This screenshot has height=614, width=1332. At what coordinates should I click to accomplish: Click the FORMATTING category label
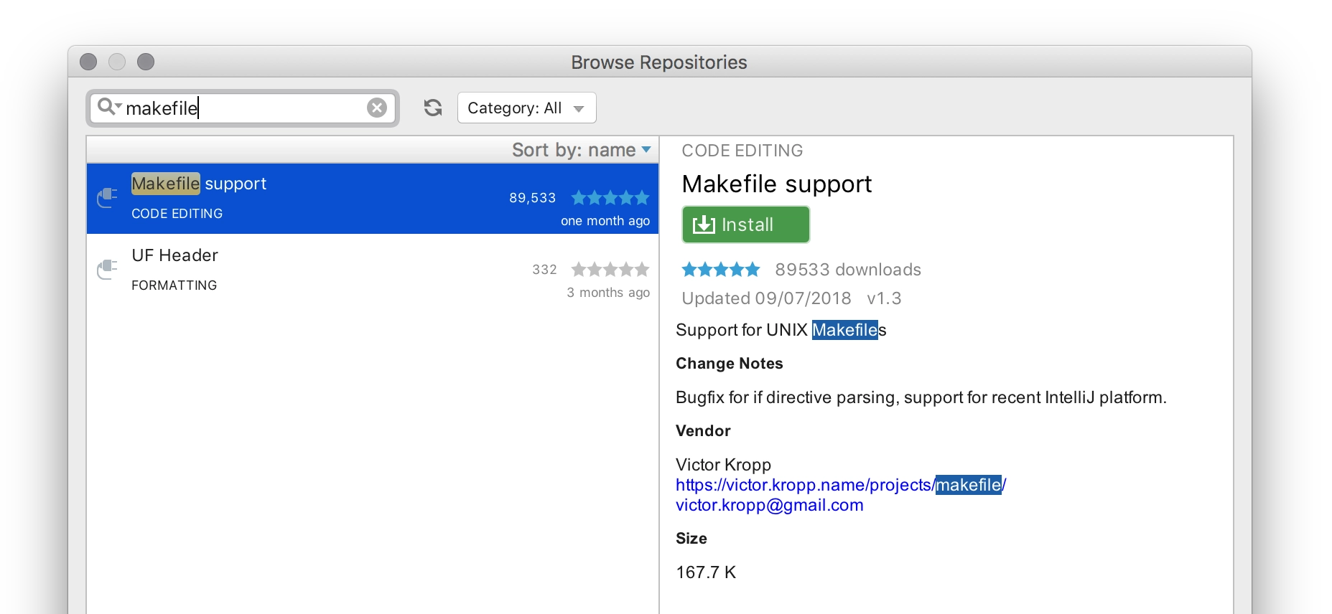[x=174, y=285]
